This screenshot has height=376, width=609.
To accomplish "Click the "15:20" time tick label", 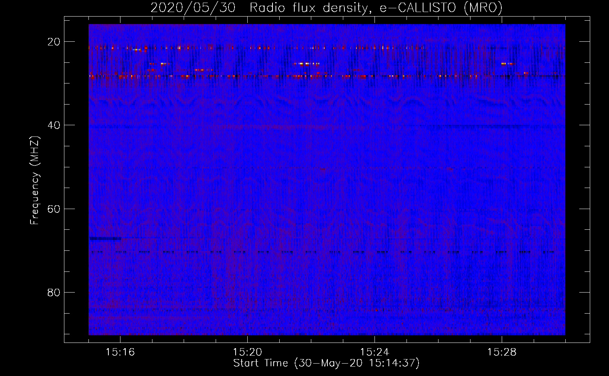I will [x=247, y=352].
